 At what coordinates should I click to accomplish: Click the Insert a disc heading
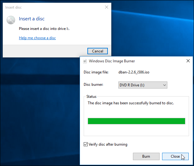click(x=32, y=19)
